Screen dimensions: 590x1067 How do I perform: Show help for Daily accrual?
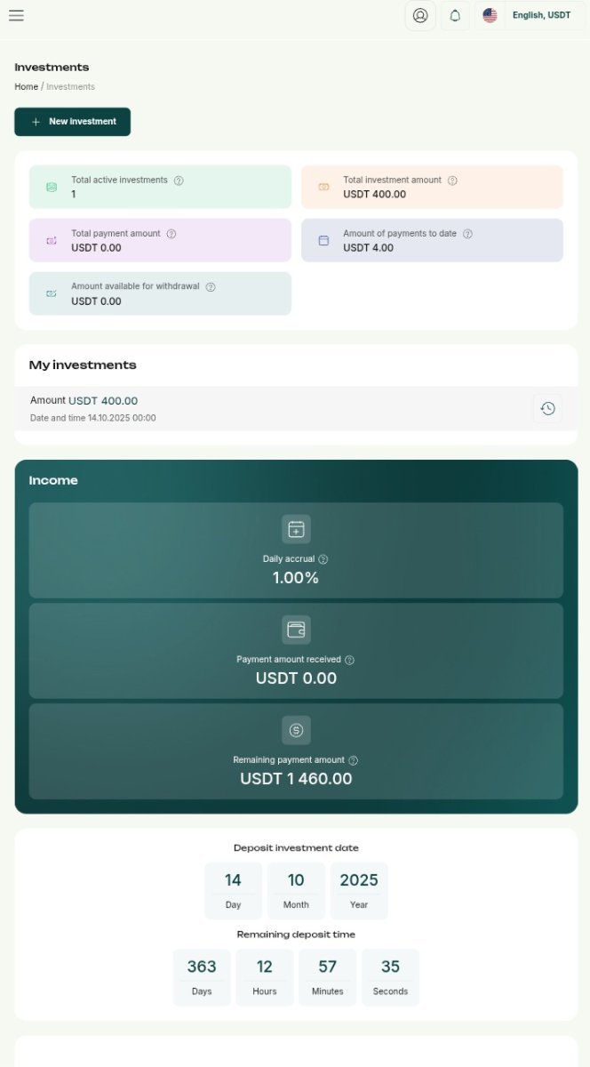[323, 559]
